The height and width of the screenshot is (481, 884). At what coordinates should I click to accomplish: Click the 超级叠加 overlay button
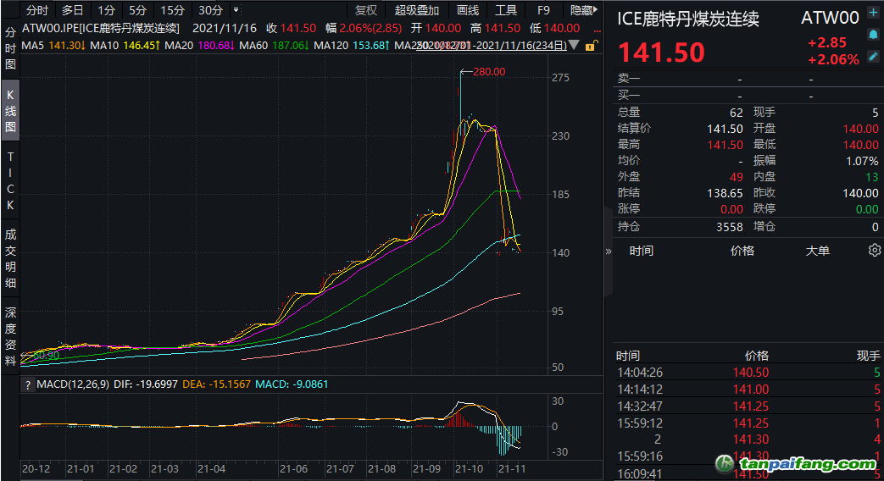(417, 10)
